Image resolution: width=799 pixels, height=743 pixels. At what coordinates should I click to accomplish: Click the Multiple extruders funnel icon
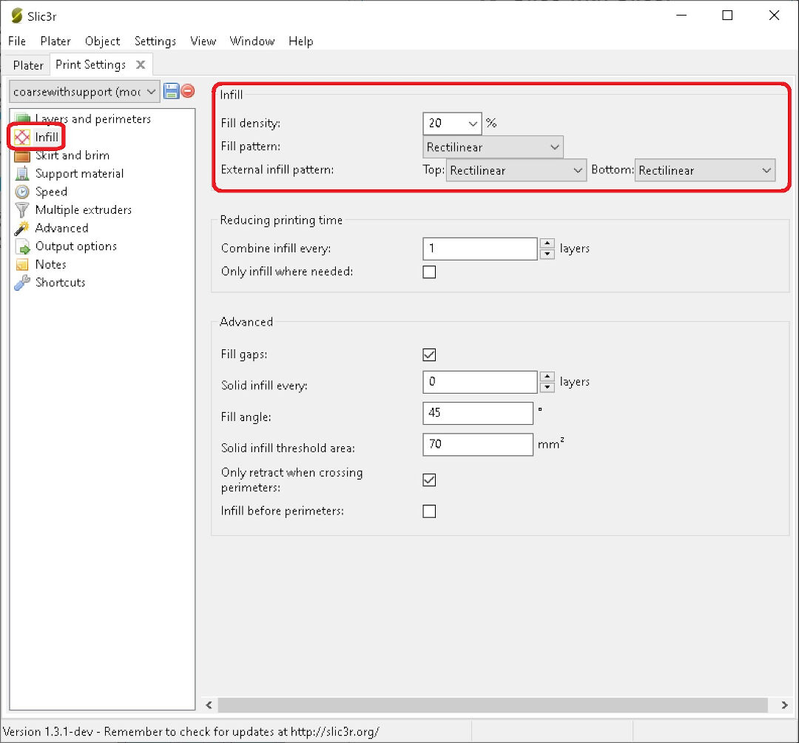(x=22, y=210)
